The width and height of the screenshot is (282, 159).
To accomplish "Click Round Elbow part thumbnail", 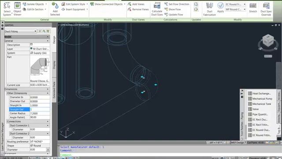I will point(40,67).
